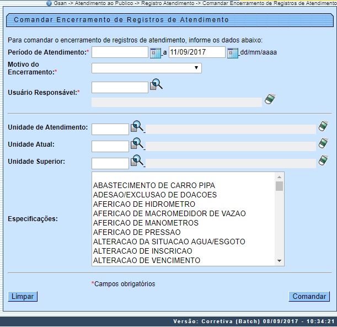Expand the Motivo do Encerramento dropdown
This screenshot has height=327, width=337.
147,68
